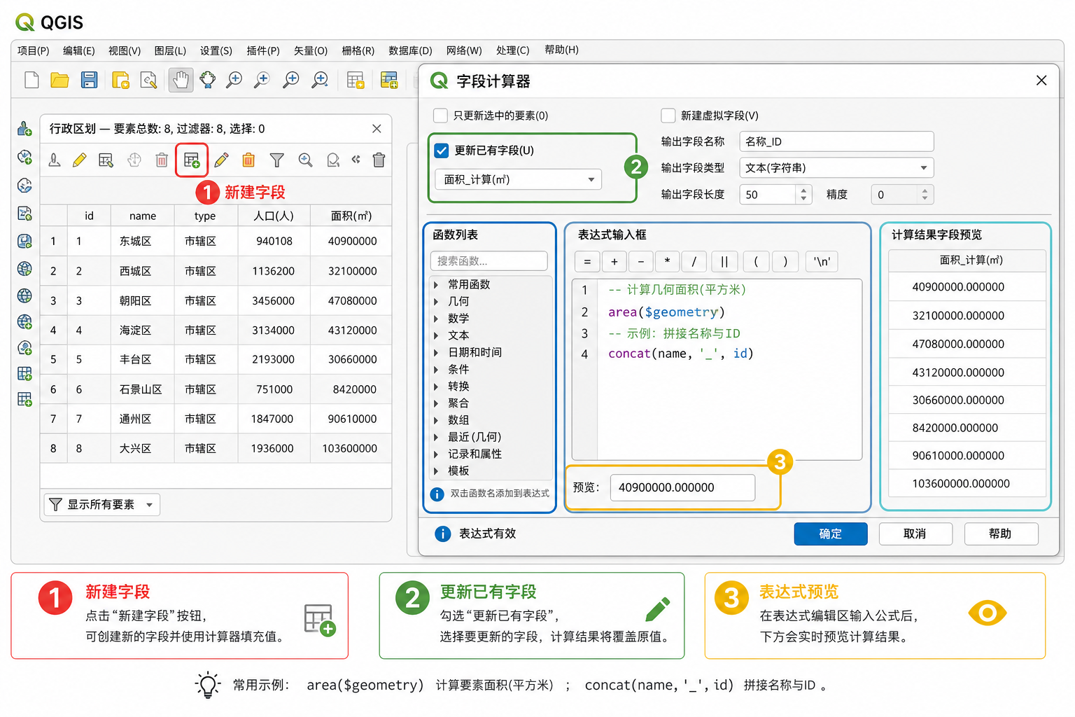Click the New field table-plus icon
Image resolution: width=1075 pixels, height=717 pixels.
tap(192, 160)
